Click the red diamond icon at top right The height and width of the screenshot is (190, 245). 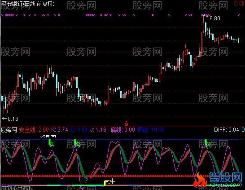[236, 4]
